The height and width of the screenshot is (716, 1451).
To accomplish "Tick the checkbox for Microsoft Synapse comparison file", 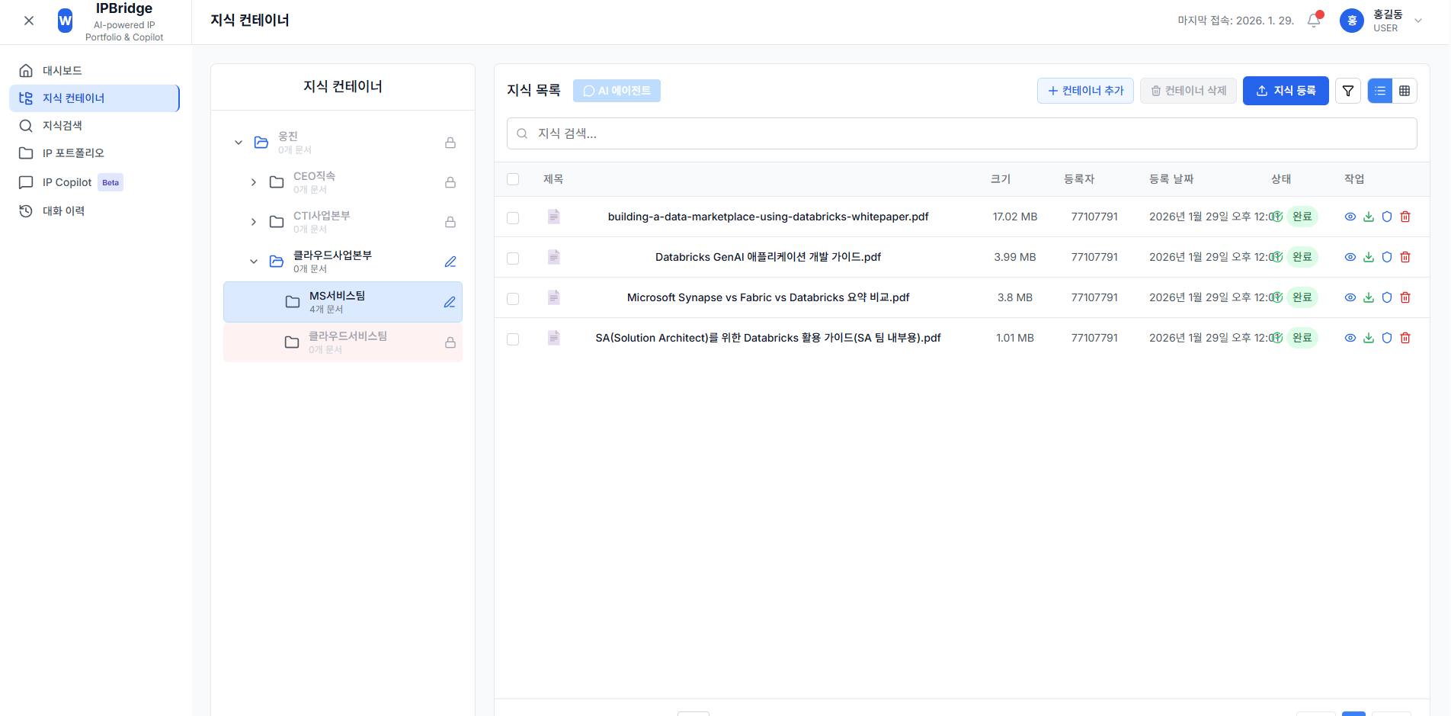I will pyautogui.click(x=513, y=298).
